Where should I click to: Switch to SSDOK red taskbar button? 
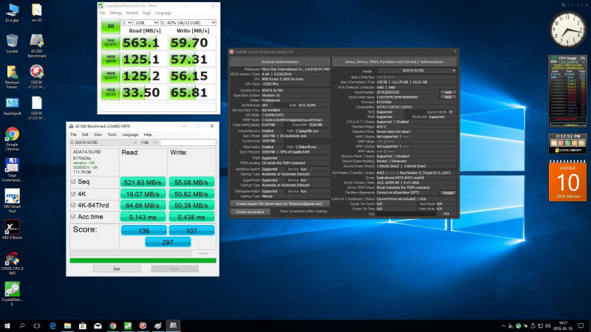tap(143, 325)
